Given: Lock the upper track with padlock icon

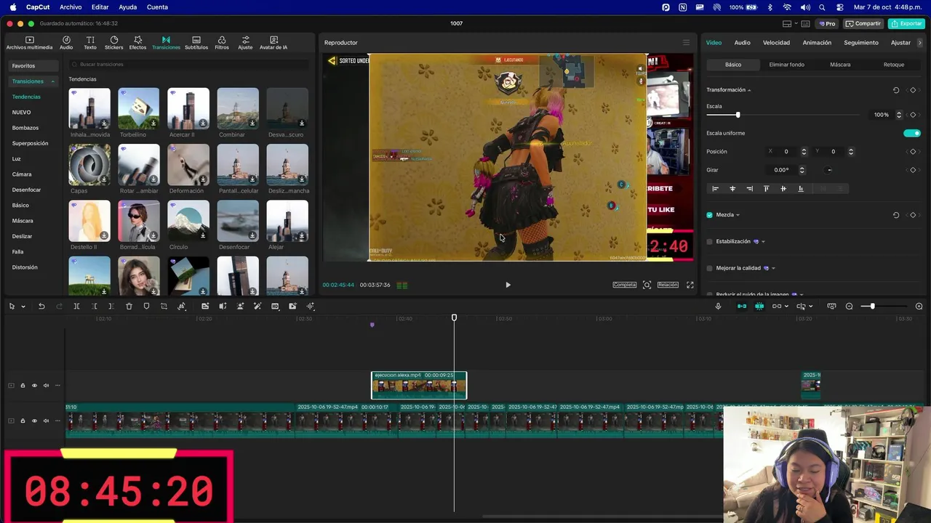Looking at the screenshot, I should [x=23, y=386].
